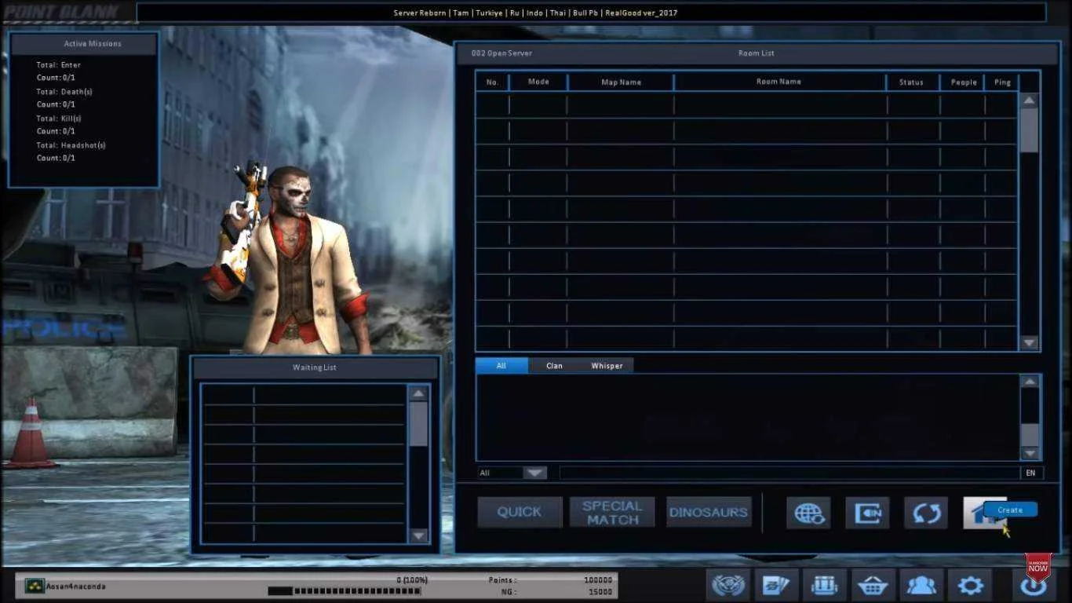Click the EN language button

tap(1031, 473)
